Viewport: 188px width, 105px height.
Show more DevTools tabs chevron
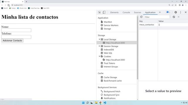pos(160,12)
